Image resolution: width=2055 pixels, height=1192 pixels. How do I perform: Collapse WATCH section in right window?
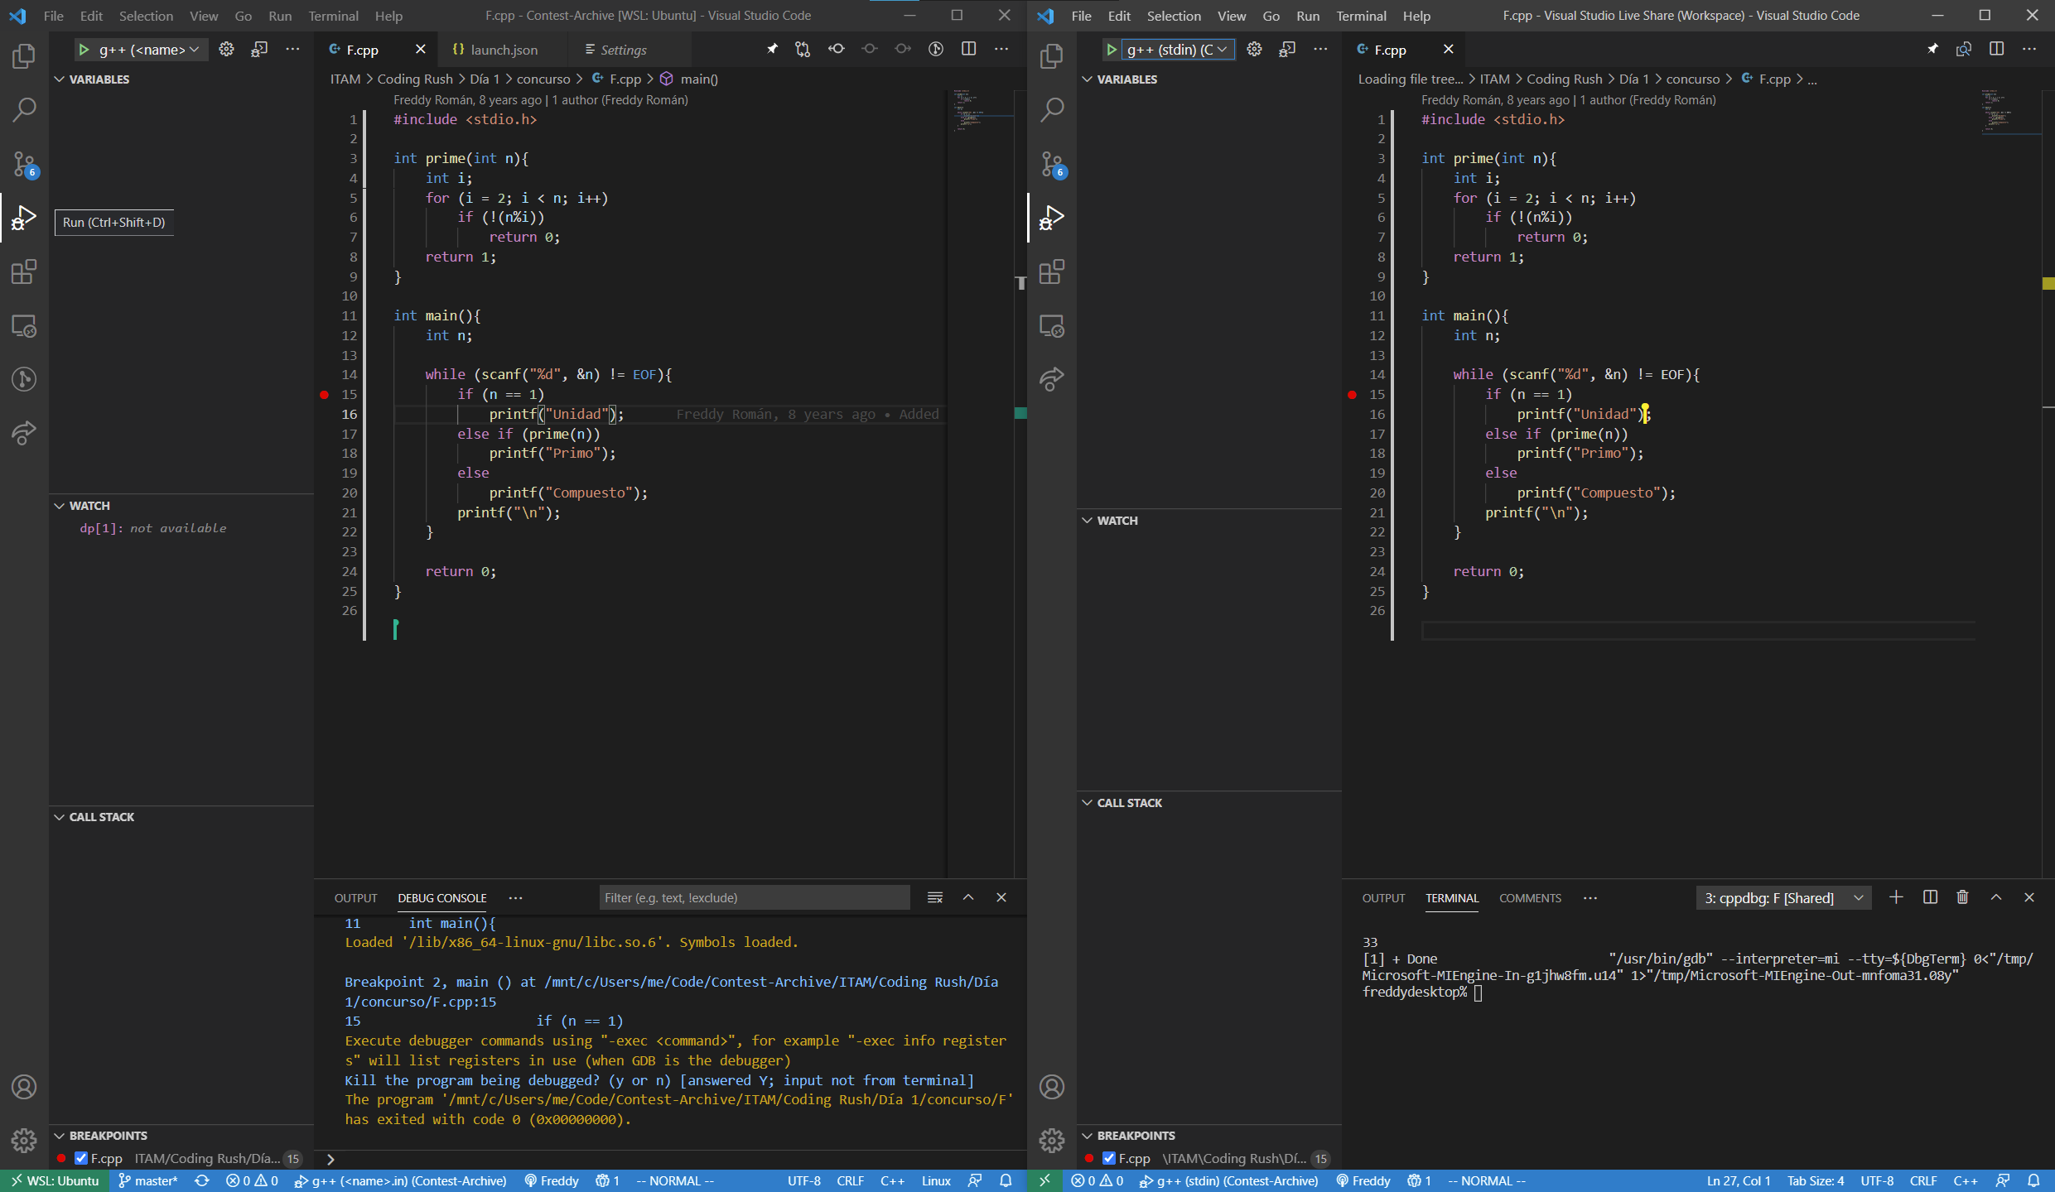pyautogui.click(x=1117, y=521)
